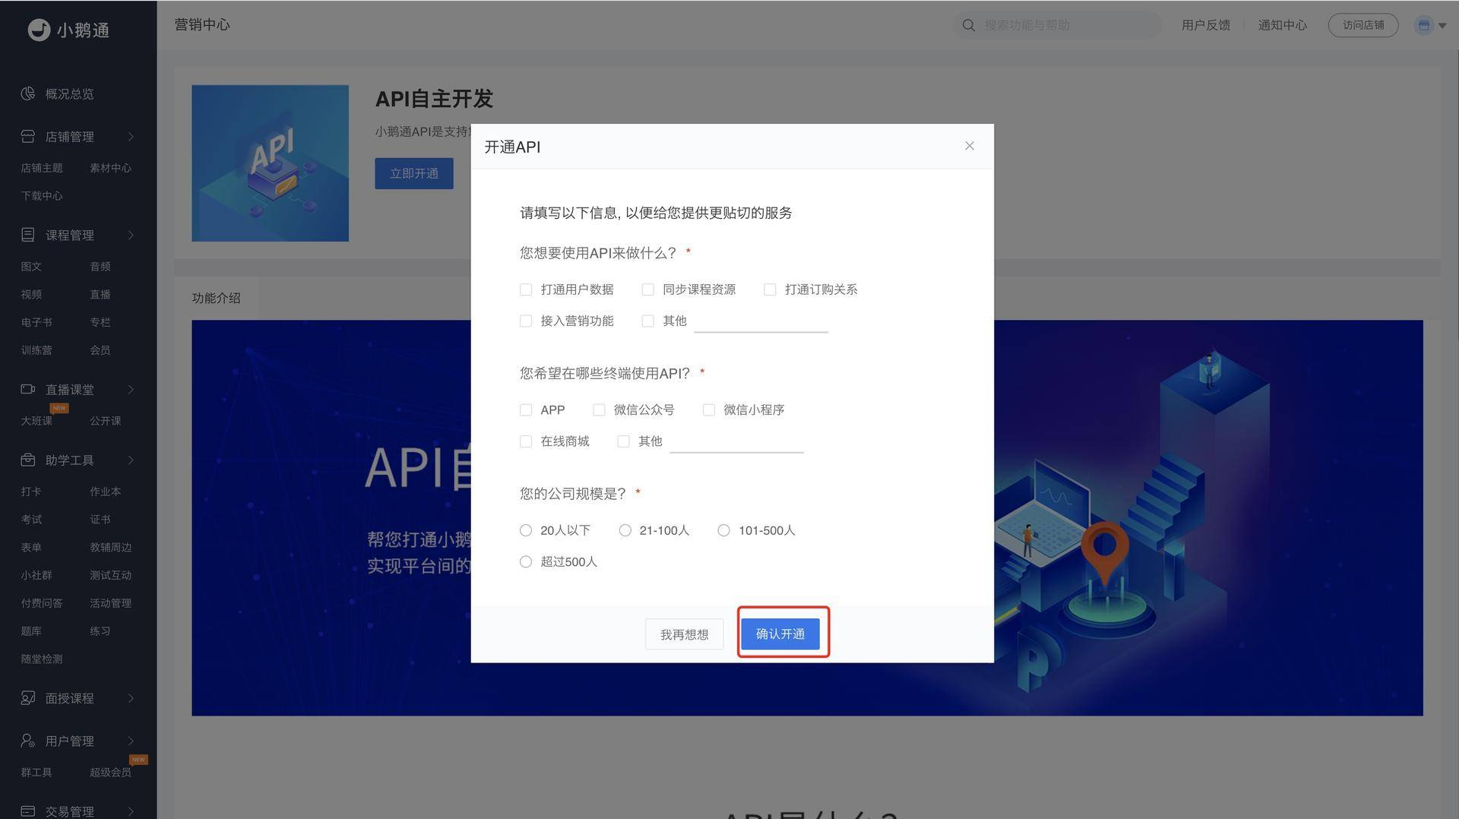Screen dimensions: 1459x819
Task: Open 大班课 menu item
Action: [x=36, y=421]
